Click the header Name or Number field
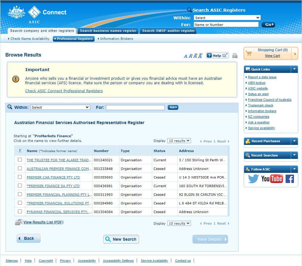302x266 pixels. [x=226, y=25]
